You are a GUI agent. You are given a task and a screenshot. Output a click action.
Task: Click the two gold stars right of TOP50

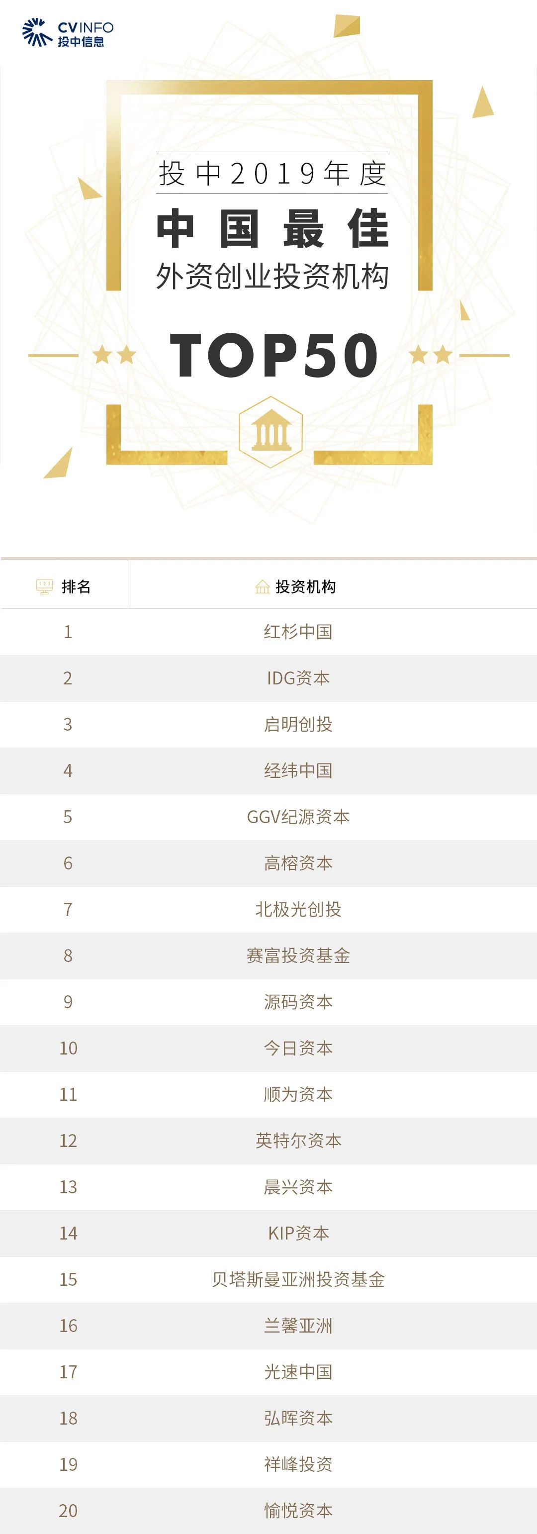tap(431, 356)
